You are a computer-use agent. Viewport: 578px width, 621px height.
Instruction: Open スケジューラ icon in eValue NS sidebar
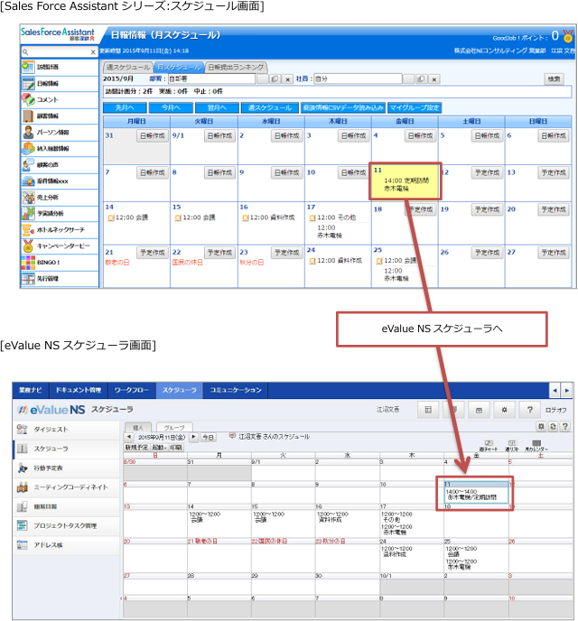coord(23,449)
